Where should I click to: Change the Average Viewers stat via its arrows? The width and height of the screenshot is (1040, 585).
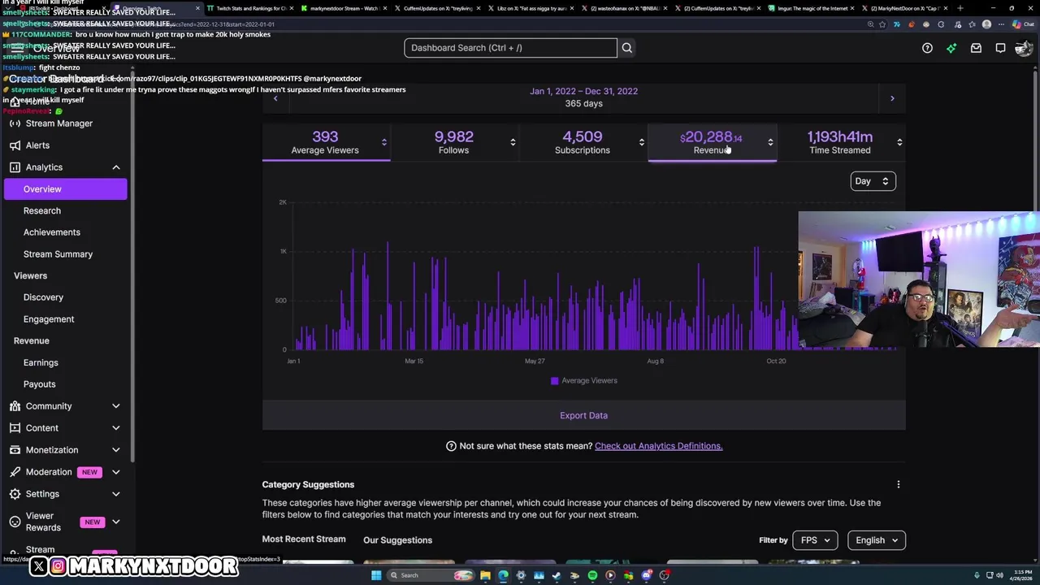tap(384, 143)
